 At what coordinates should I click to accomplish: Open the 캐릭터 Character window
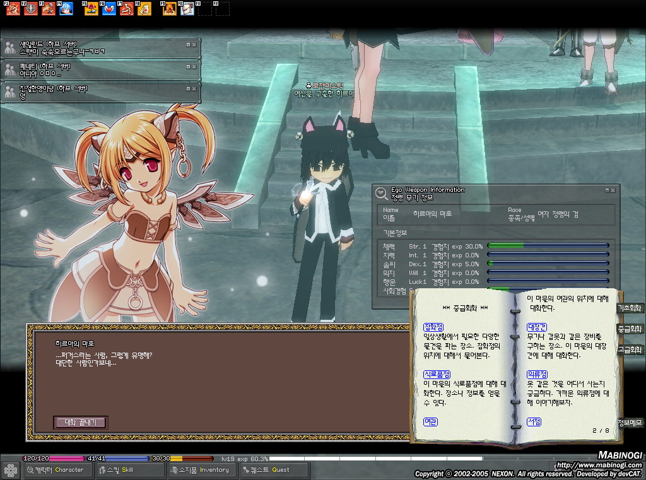[x=57, y=470]
